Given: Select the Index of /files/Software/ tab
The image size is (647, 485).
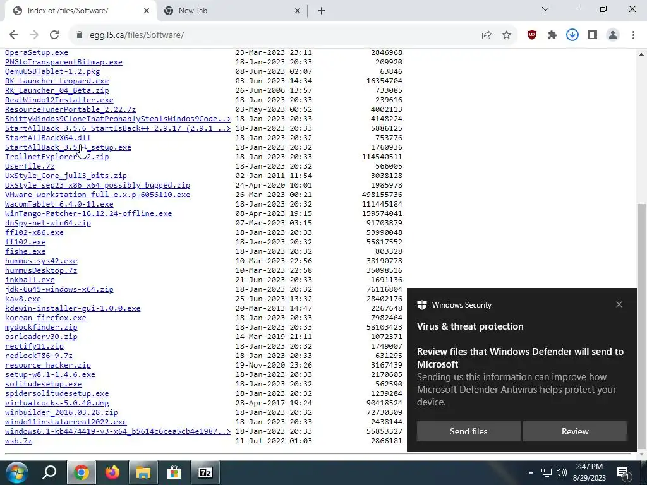Looking at the screenshot, I should 80,11.
